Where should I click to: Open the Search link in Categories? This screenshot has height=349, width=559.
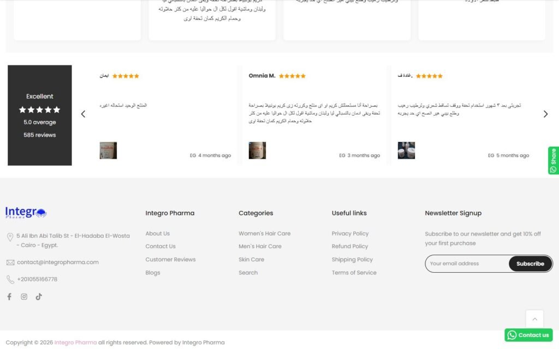click(248, 273)
